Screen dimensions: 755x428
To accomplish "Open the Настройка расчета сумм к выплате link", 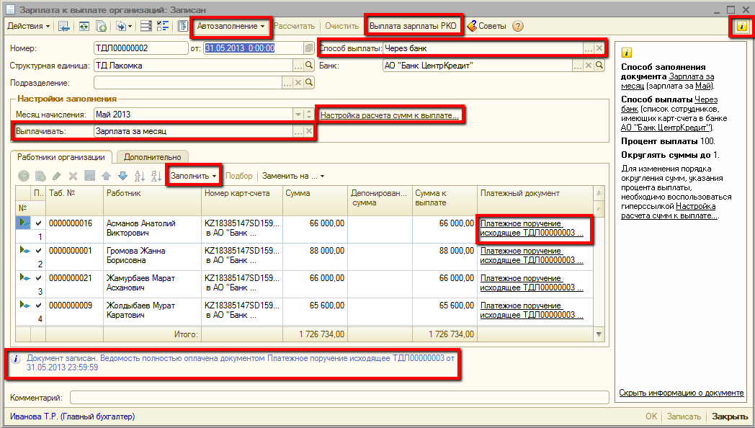I will pos(389,115).
